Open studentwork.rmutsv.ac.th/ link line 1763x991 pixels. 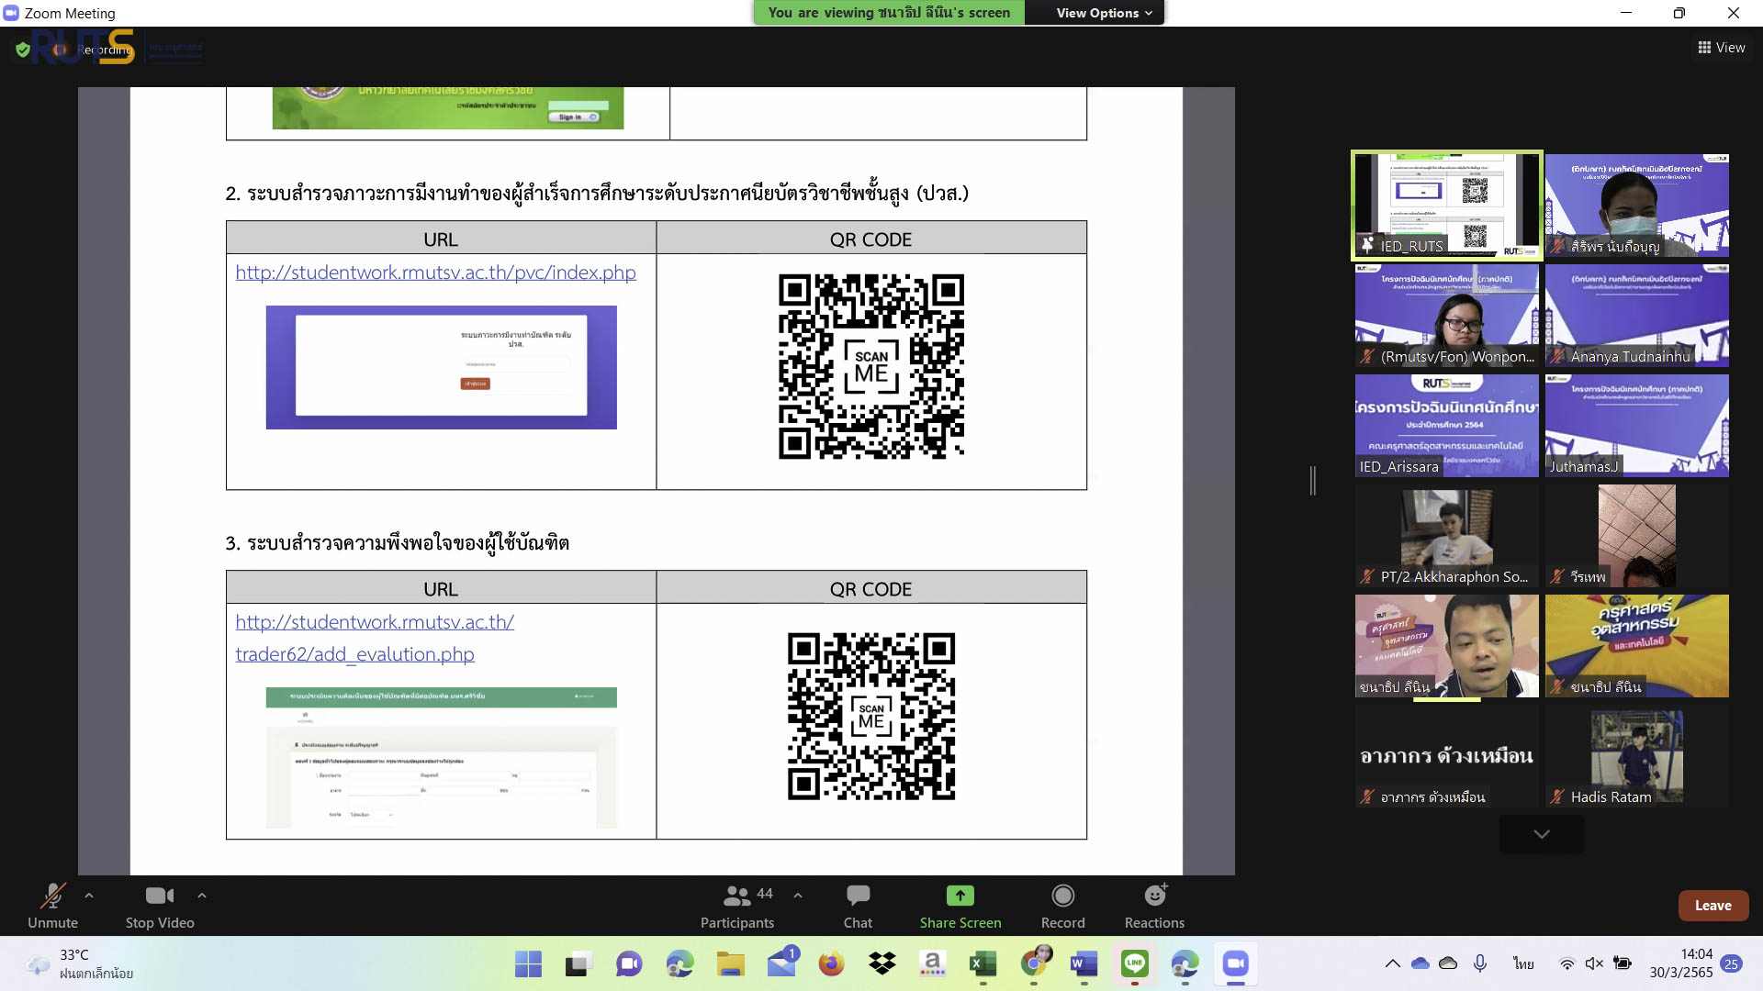pyautogui.click(x=375, y=622)
